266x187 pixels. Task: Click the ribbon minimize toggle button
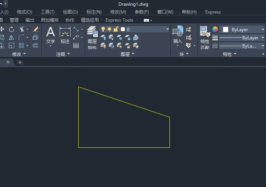(146, 20)
